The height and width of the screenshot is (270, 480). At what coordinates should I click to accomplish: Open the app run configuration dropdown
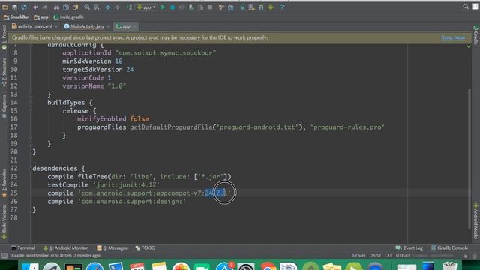pos(146,7)
